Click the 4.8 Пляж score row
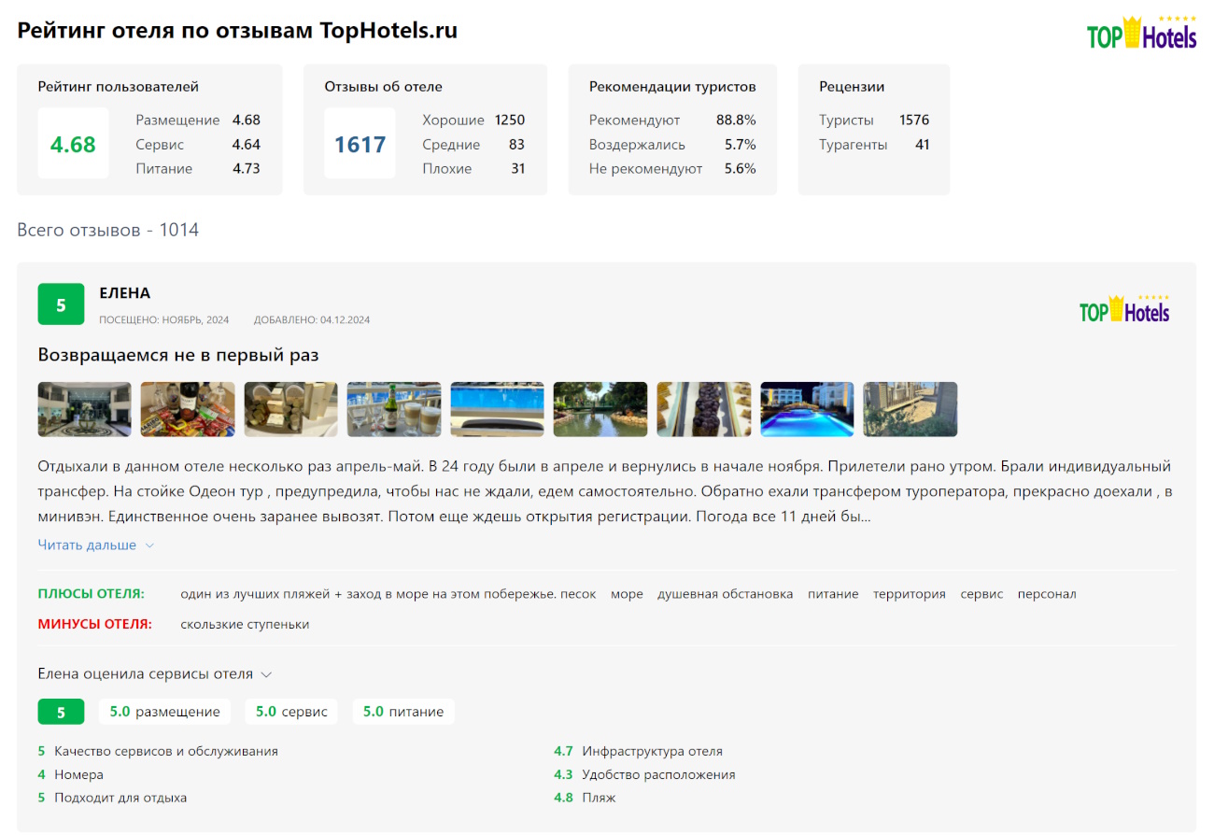The image size is (1214, 835). coord(585,798)
